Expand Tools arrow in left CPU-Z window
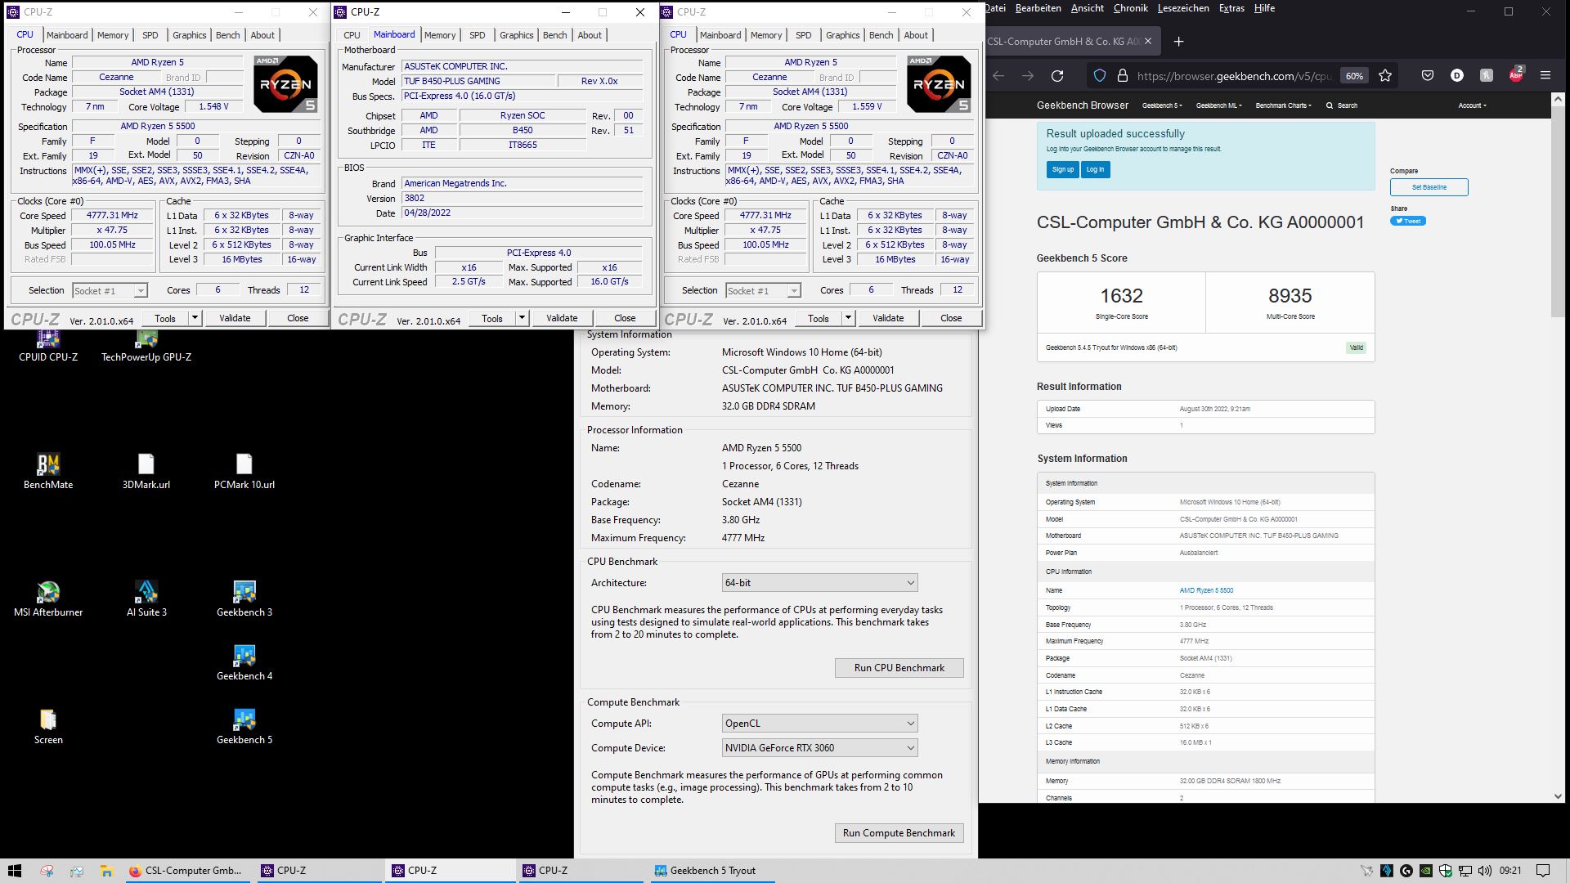Screen dimensions: 1570x883 [195, 318]
